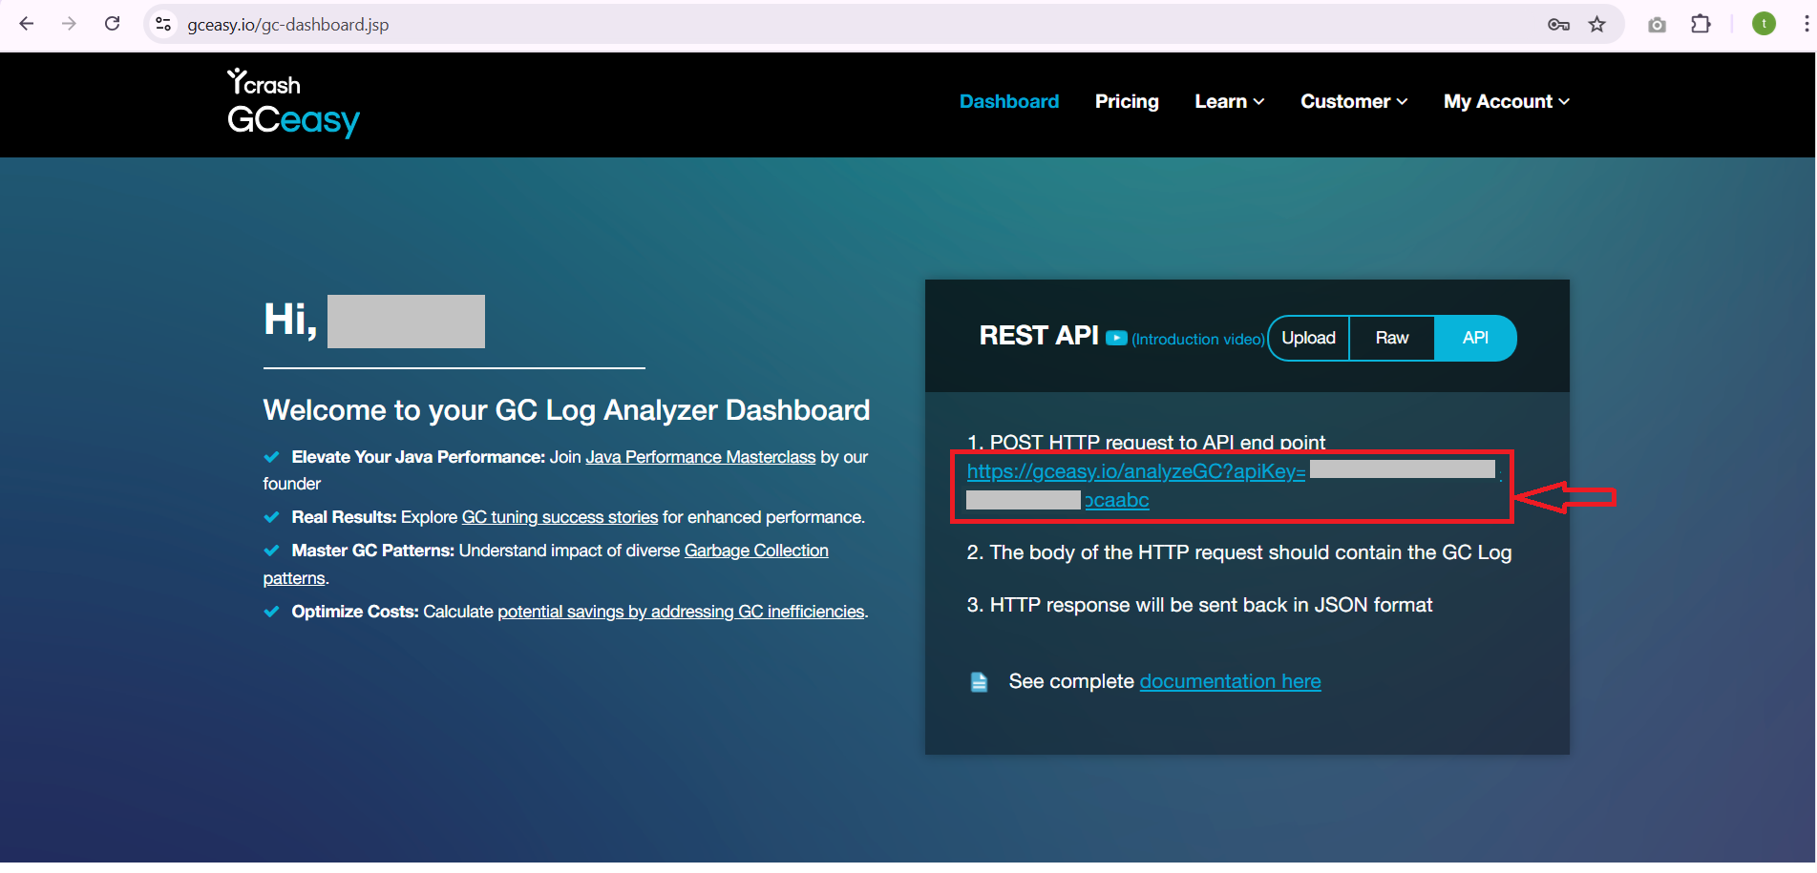This screenshot has height=873, width=1817.
Task: Reload the page with the refresh icon
Action: (112, 24)
